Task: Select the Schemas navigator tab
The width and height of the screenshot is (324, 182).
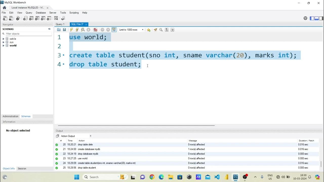Action: 26,116
